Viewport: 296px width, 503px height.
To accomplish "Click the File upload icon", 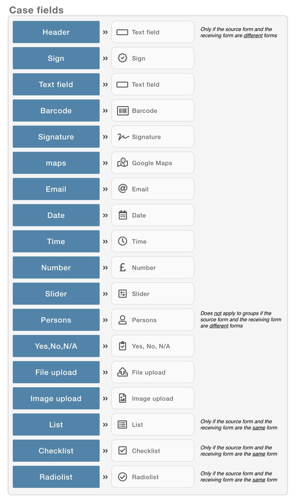I will click(122, 372).
